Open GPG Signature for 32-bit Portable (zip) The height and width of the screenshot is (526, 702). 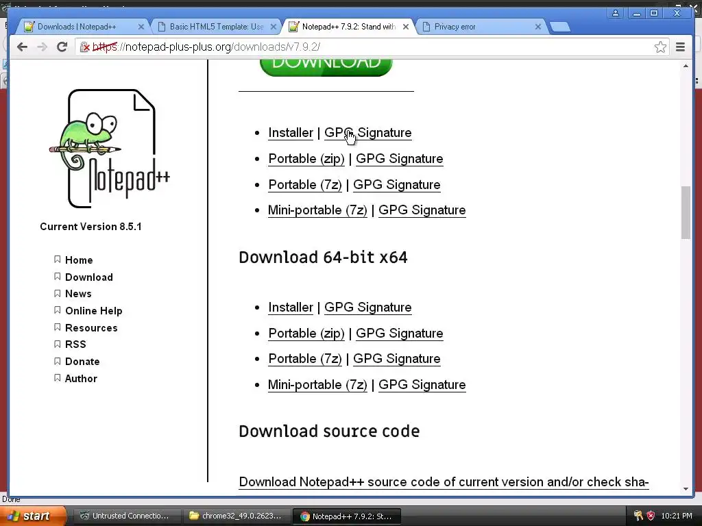(400, 159)
